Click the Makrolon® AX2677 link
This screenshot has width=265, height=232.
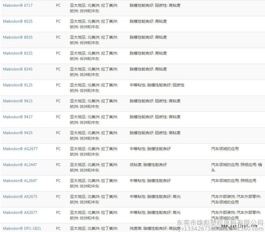(x=20, y=212)
